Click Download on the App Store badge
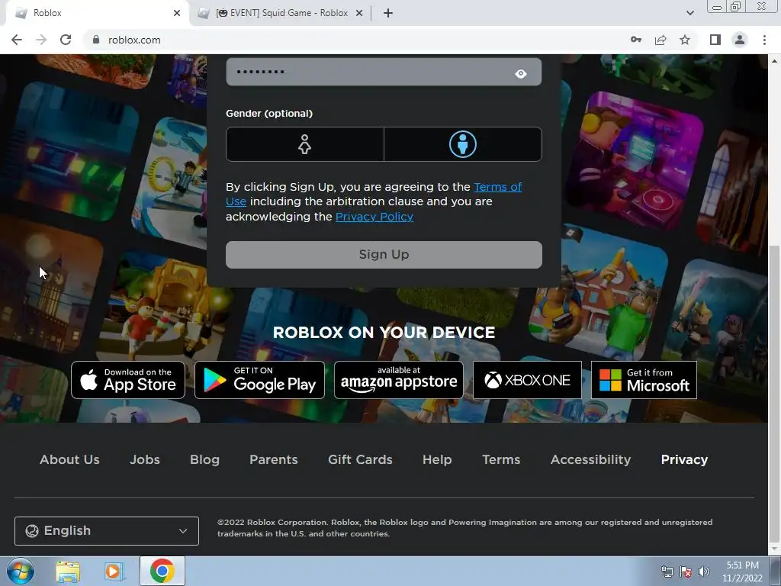781x586 pixels. coord(128,380)
